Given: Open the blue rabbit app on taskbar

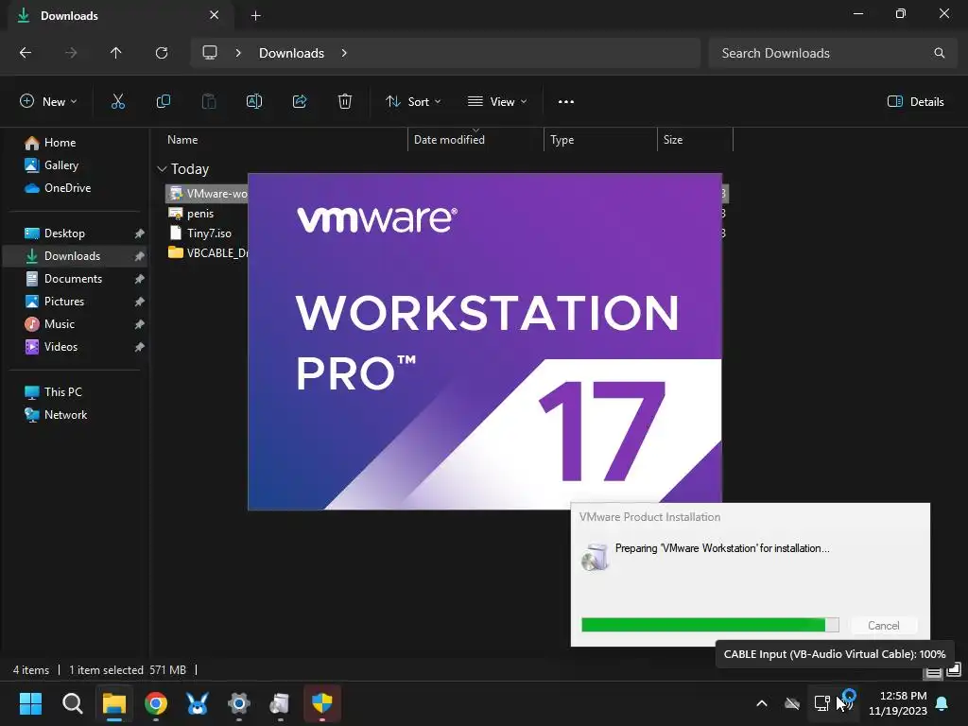Looking at the screenshot, I should 198,703.
